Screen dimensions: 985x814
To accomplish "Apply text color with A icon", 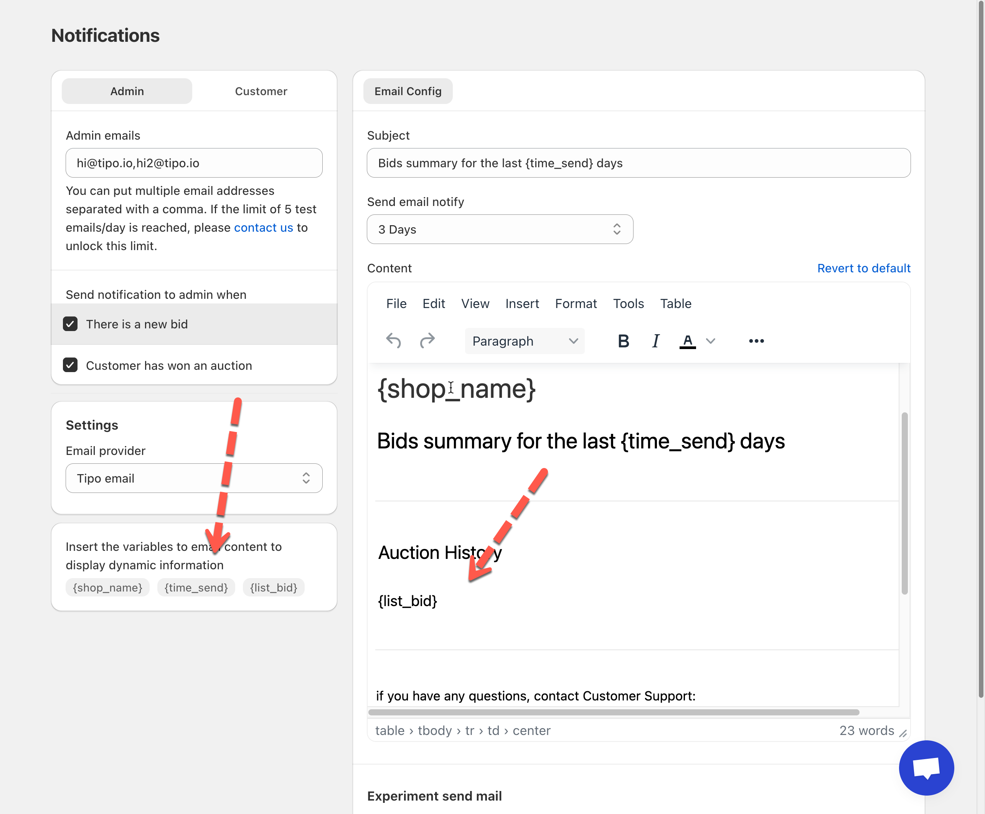I will click(687, 341).
